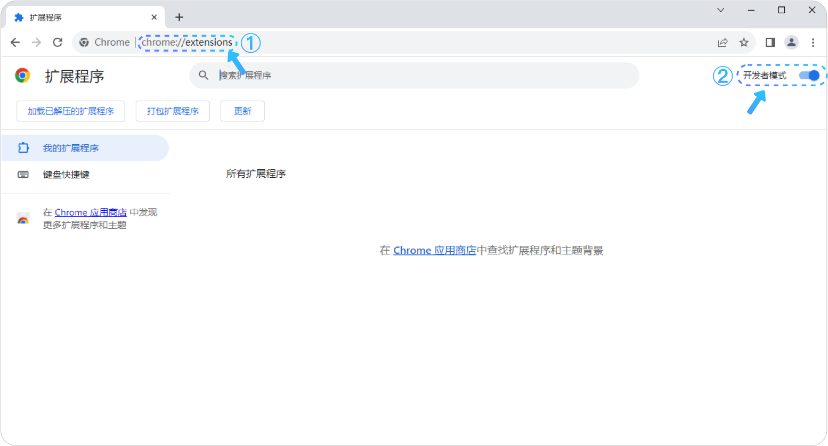Bookmark this page with the star icon
Image resolution: width=828 pixels, height=446 pixels.
point(744,43)
